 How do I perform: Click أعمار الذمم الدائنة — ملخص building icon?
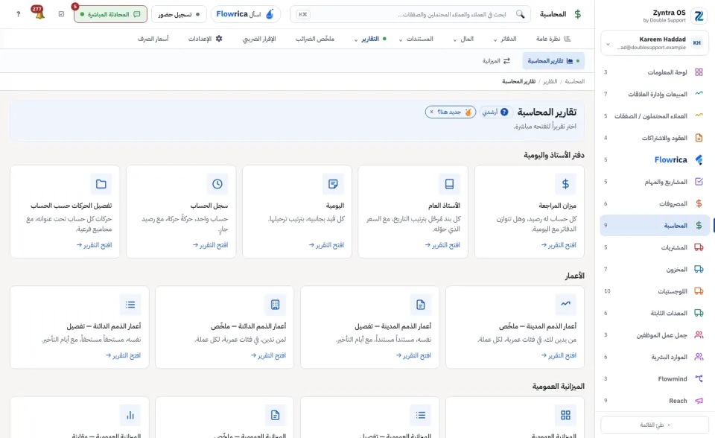[x=275, y=305]
